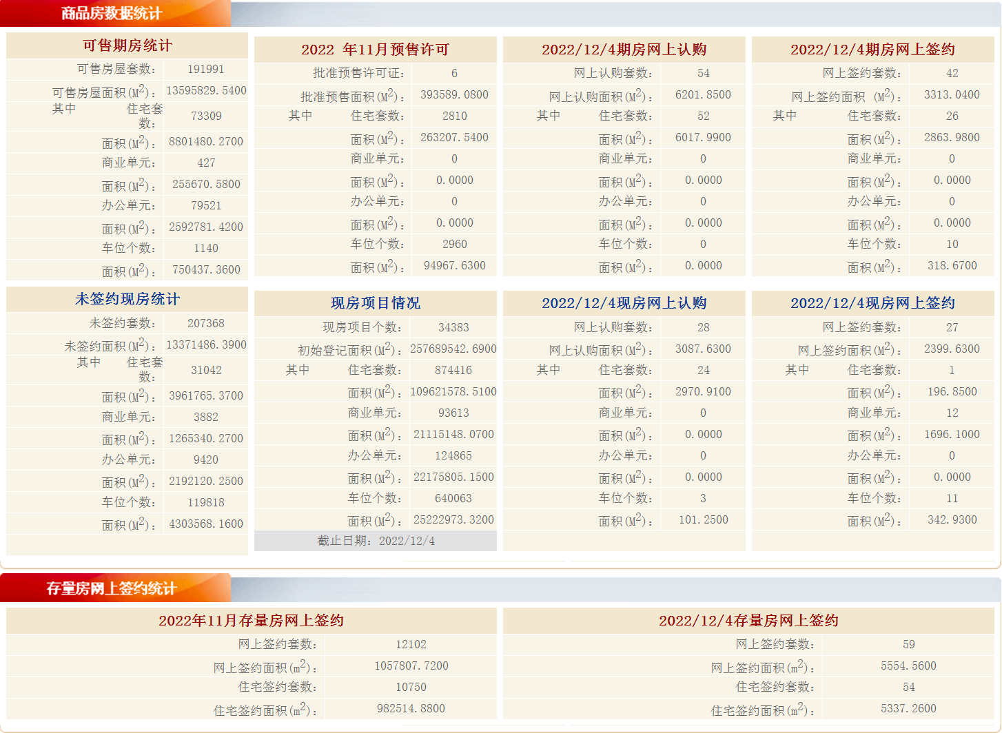This screenshot has width=1002, height=733.
Task: Click the value 124865 for 办公单元
Action: [453, 455]
